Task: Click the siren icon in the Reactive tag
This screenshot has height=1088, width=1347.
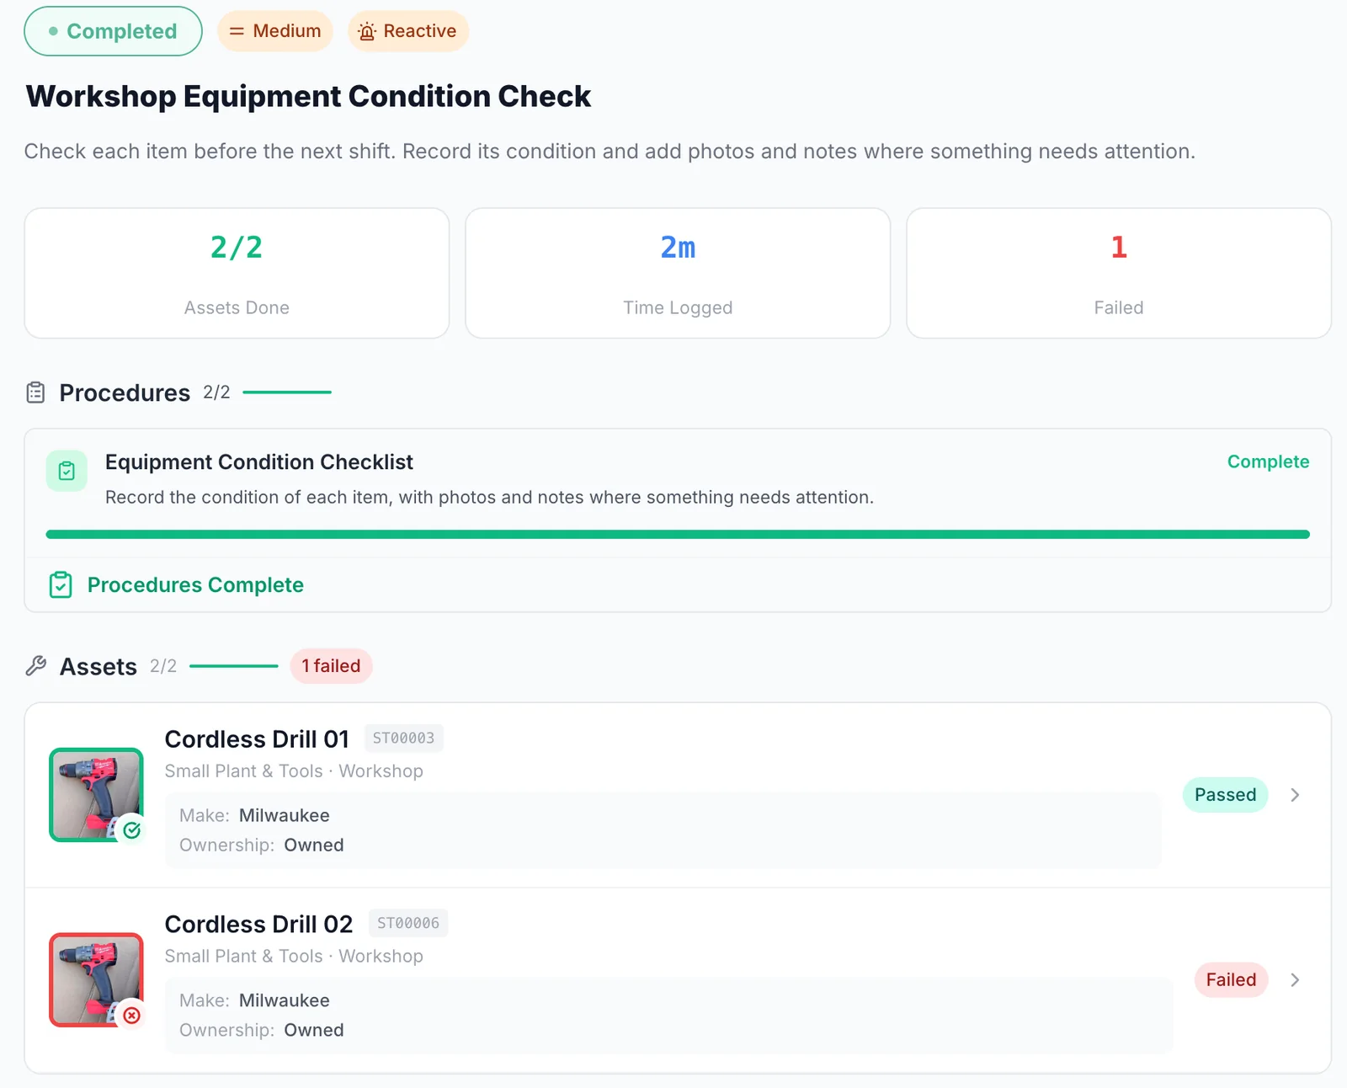Action: 367,31
